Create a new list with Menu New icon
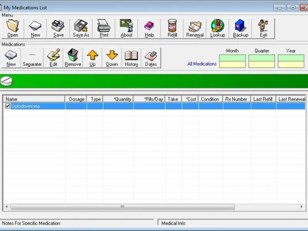 35,28
